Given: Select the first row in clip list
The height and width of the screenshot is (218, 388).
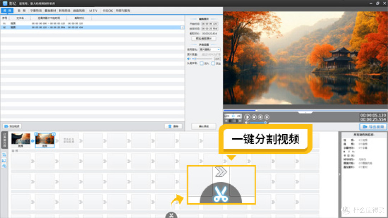Looking at the screenshot, I should coord(92,23).
